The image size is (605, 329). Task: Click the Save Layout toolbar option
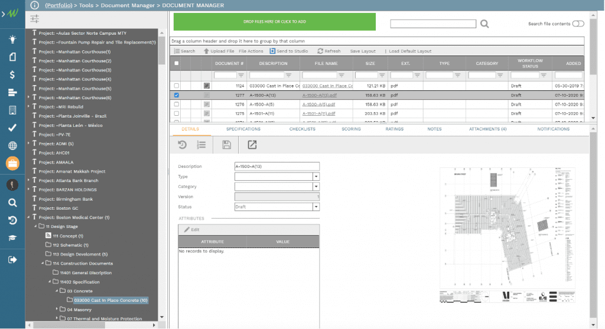coord(363,51)
